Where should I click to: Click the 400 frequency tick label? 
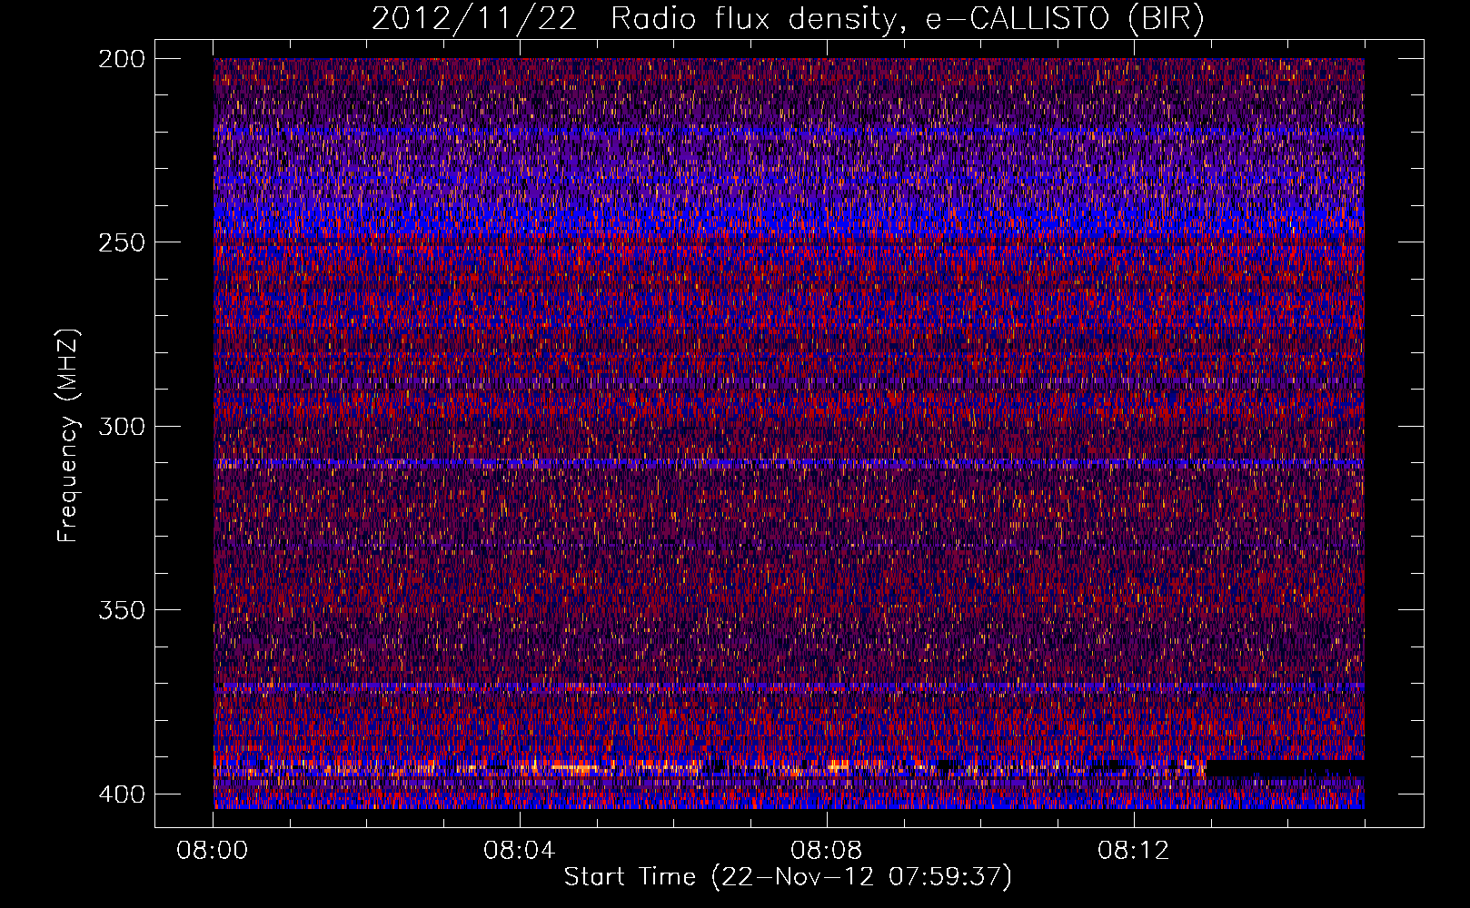click(121, 794)
